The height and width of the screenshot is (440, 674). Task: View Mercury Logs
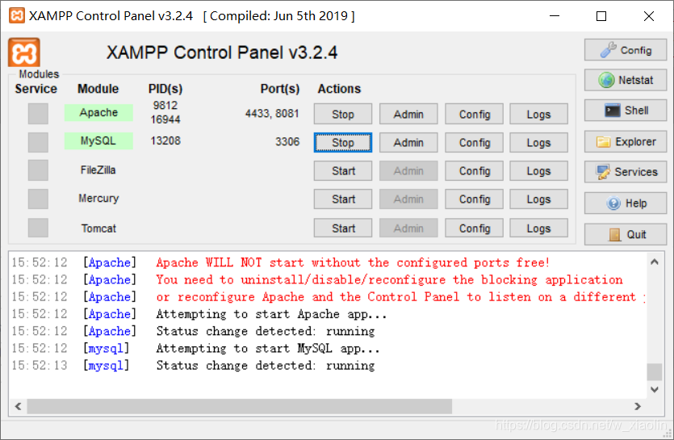tap(538, 199)
